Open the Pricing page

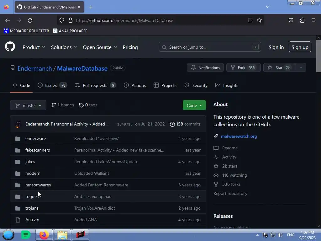[x=130, y=47]
